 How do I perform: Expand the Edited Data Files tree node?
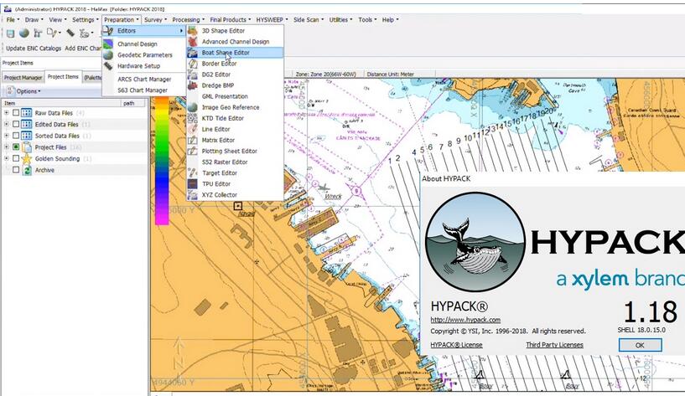6,124
